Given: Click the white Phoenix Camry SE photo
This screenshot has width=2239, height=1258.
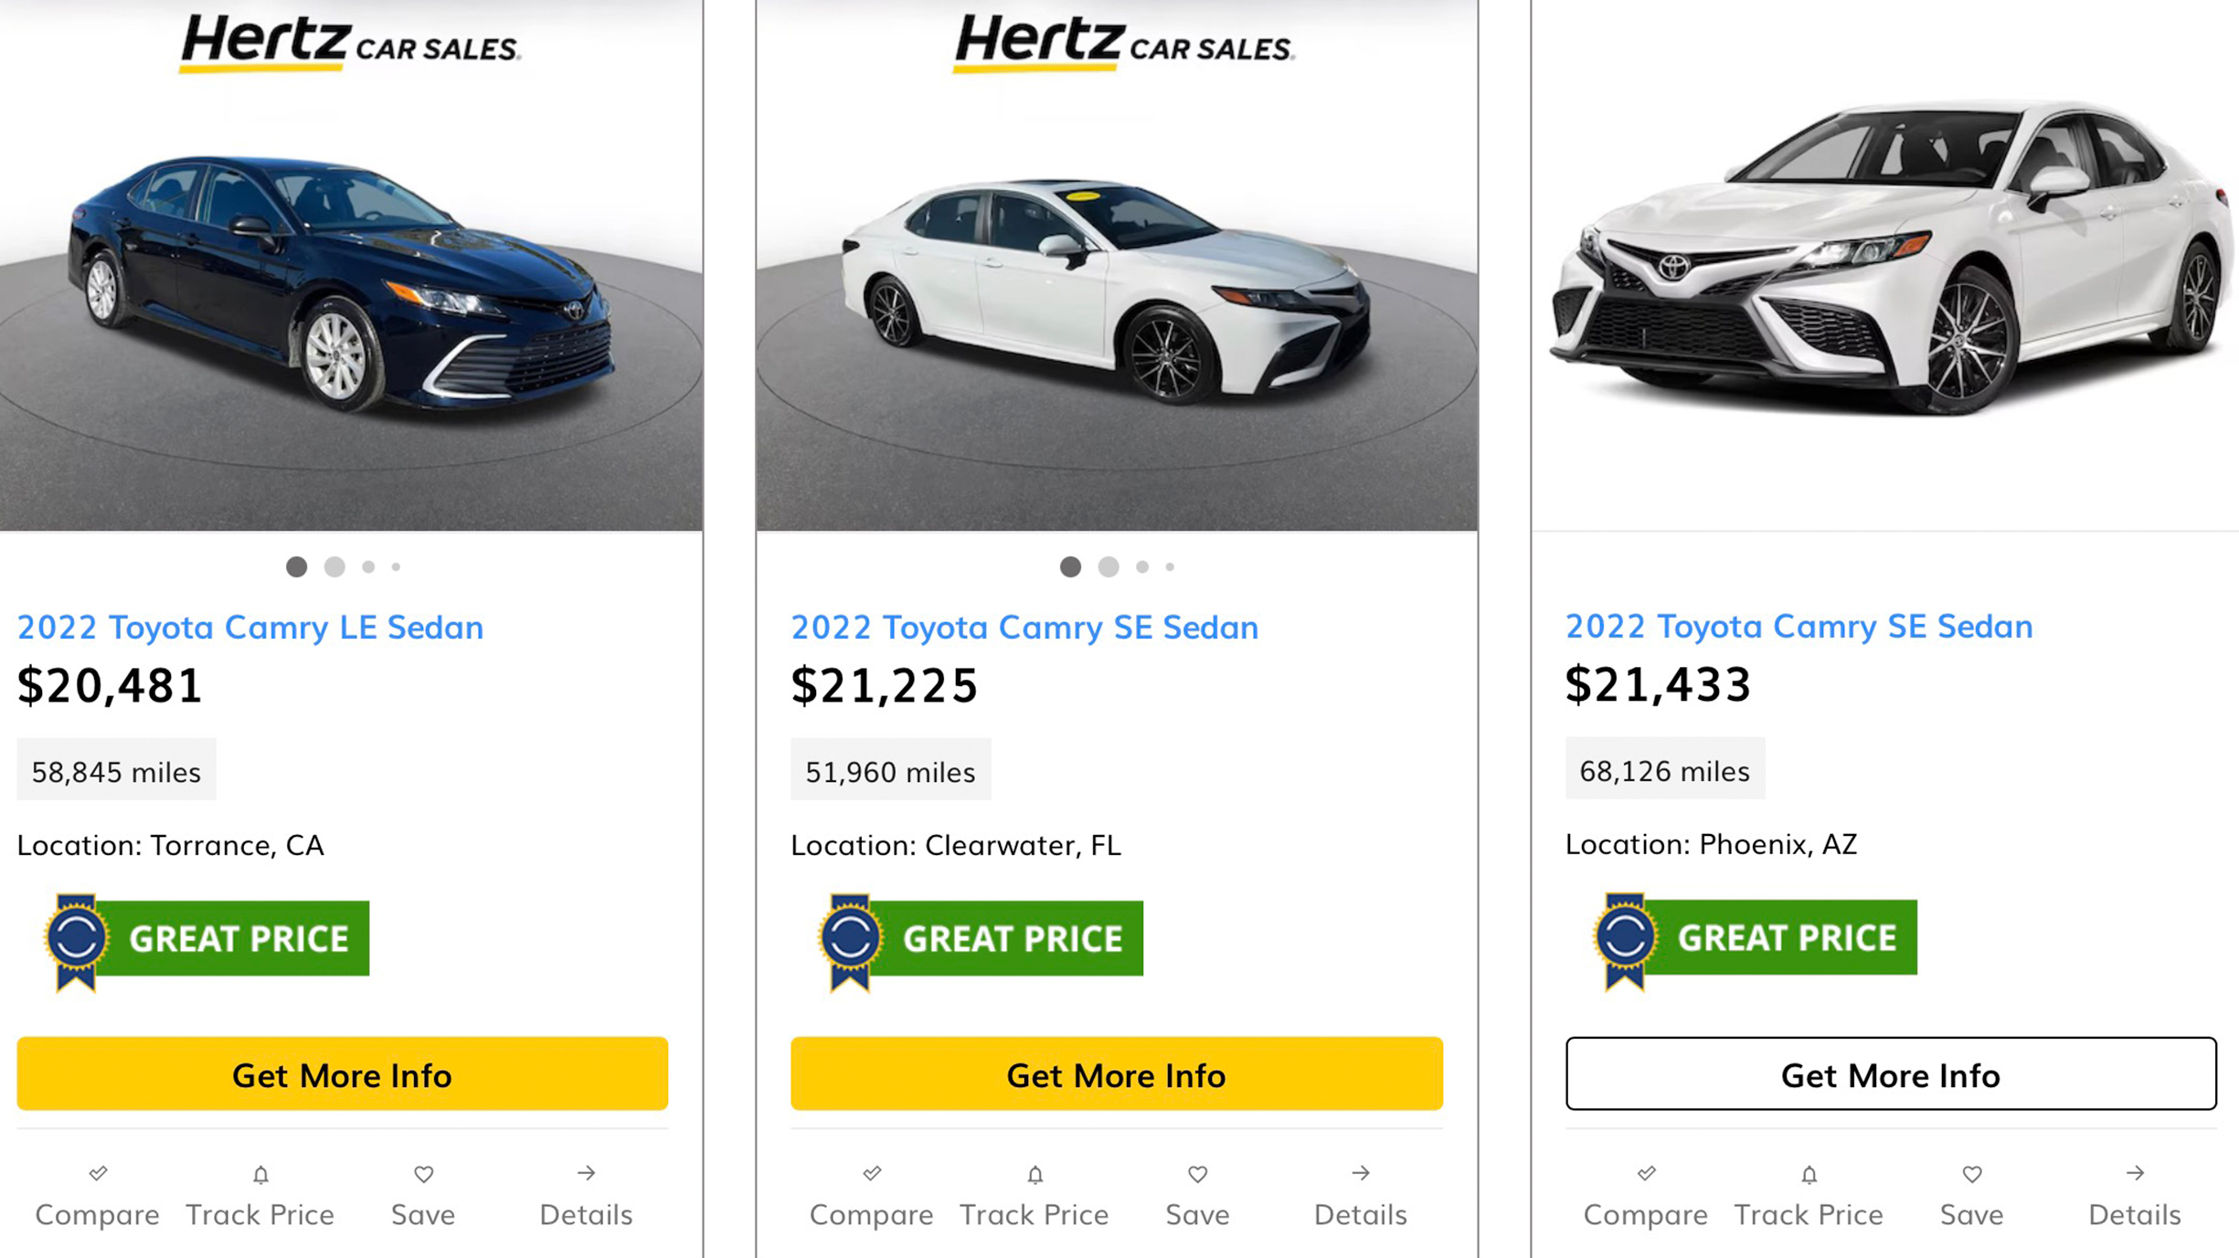Looking at the screenshot, I should [x=1892, y=265].
